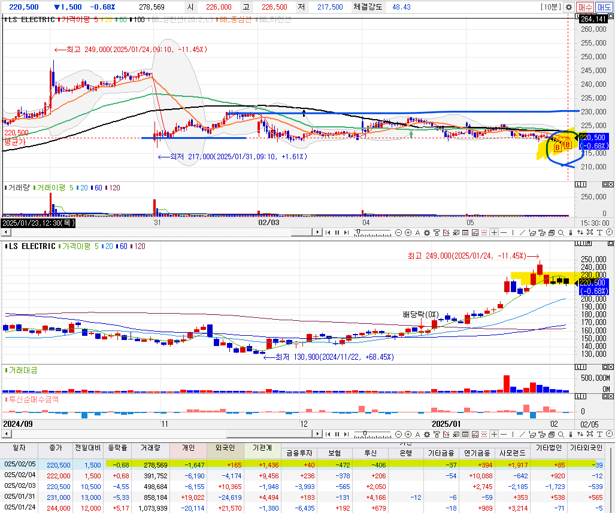Skip forward in upper chart toolbar

(346, 233)
